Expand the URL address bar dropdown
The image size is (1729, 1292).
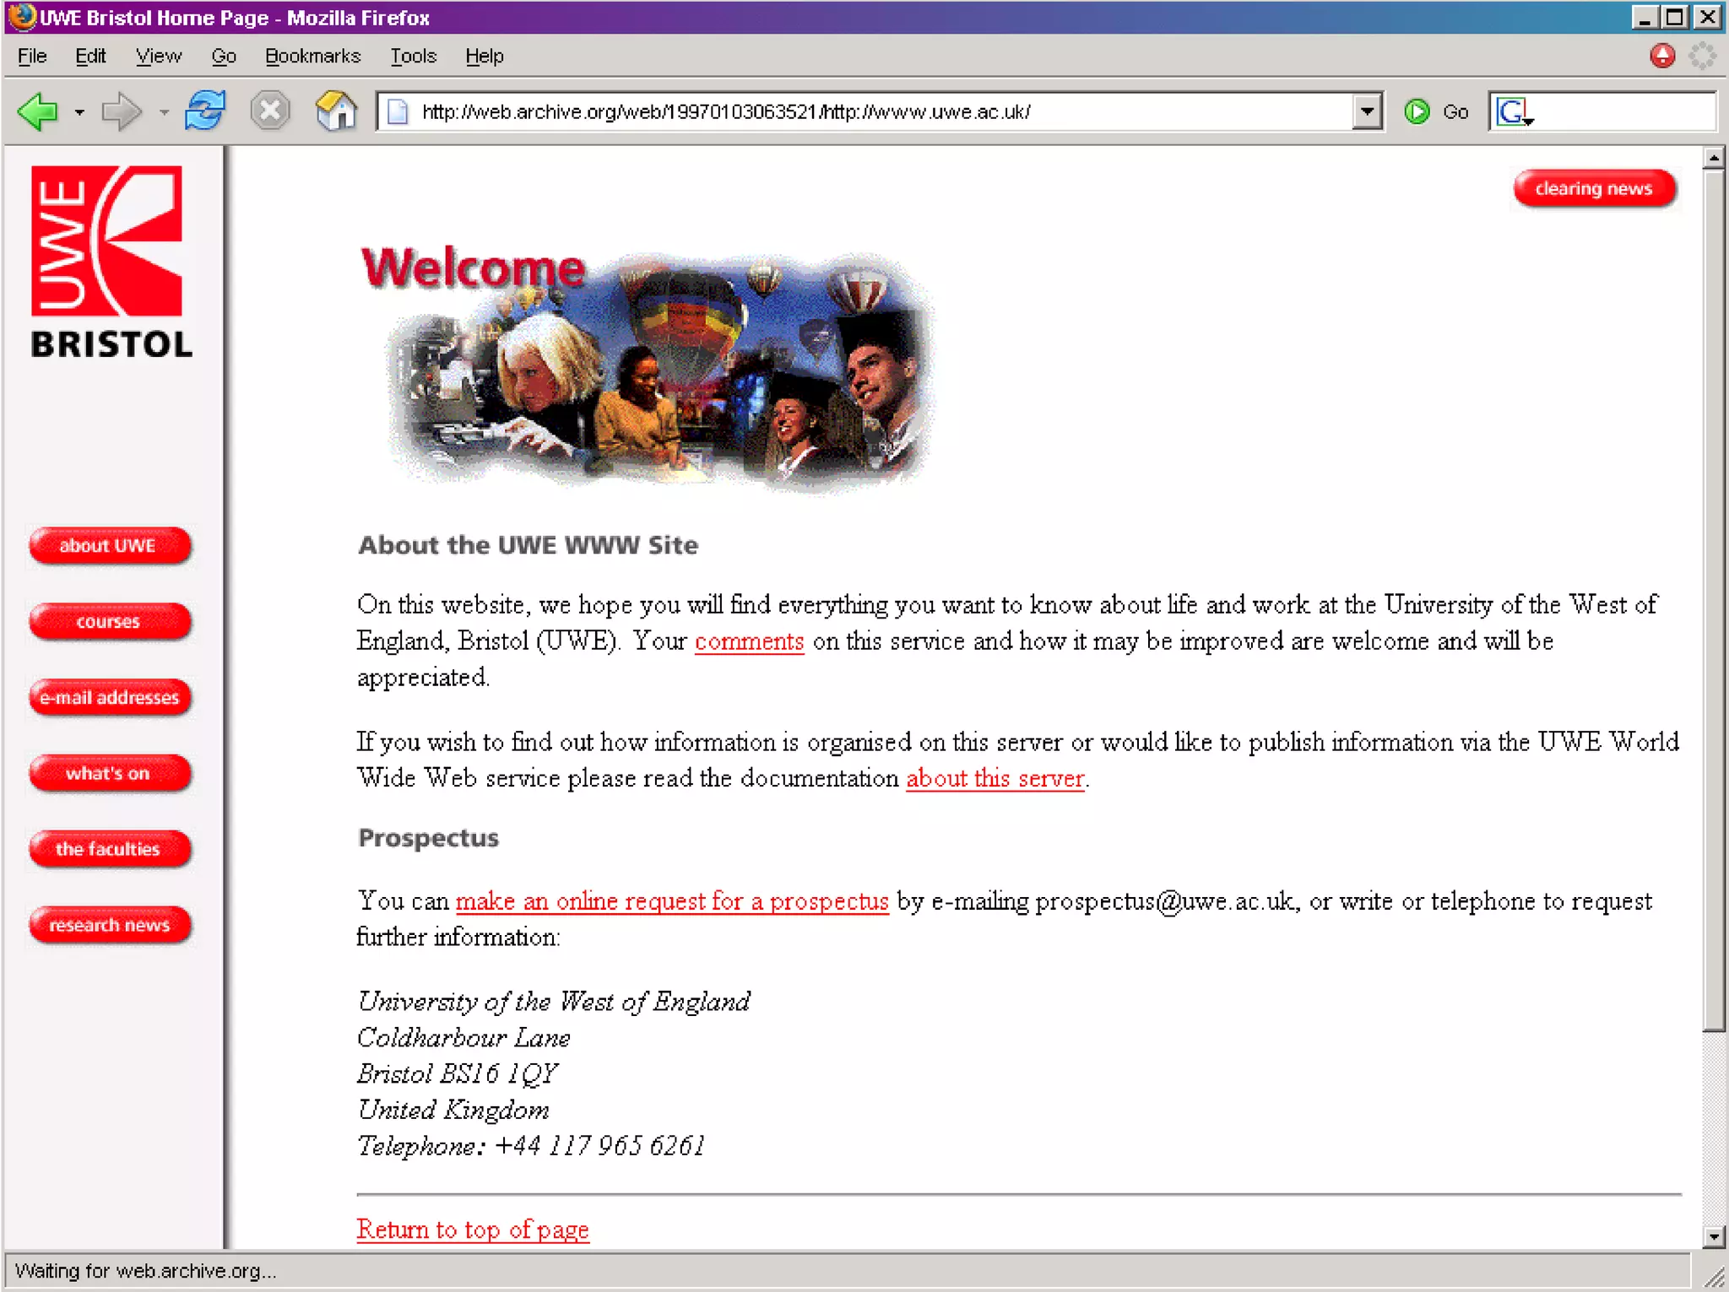point(1366,111)
